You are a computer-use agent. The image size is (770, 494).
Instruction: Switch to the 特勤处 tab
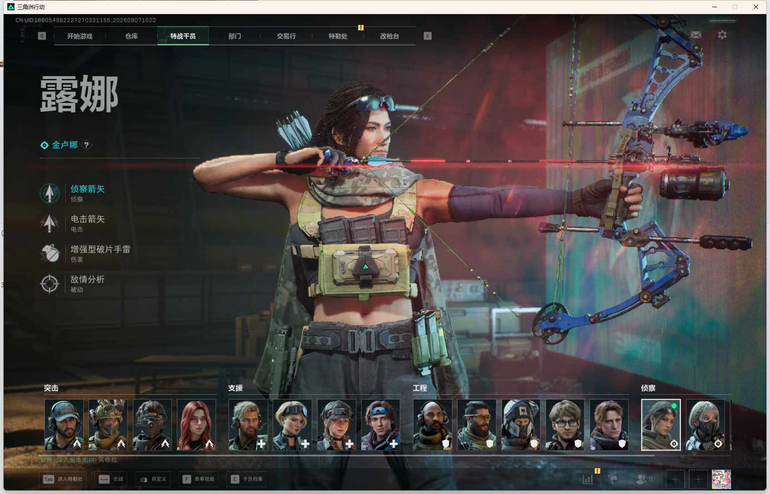(x=338, y=36)
